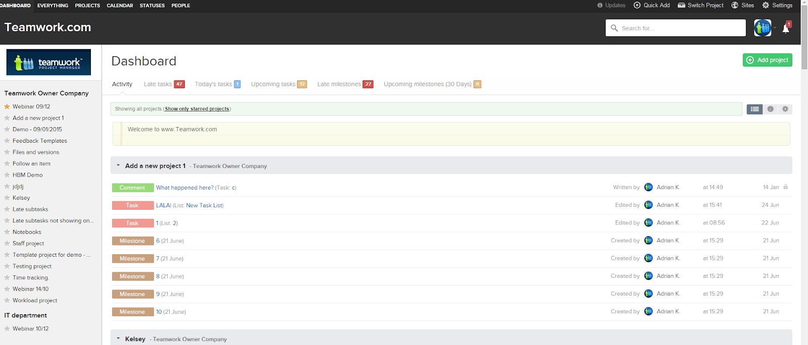Image resolution: width=808 pixels, height=345 pixels.
Task: Click the Teamwork Project Manager logo
Action: tap(48, 62)
